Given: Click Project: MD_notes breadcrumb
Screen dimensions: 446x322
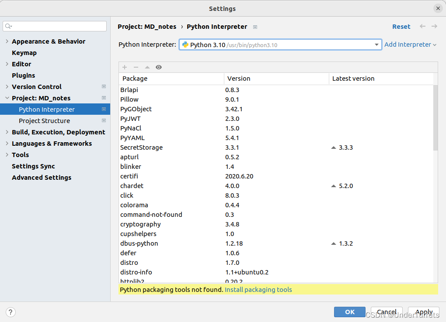Looking at the screenshot, I should (147, 27).
